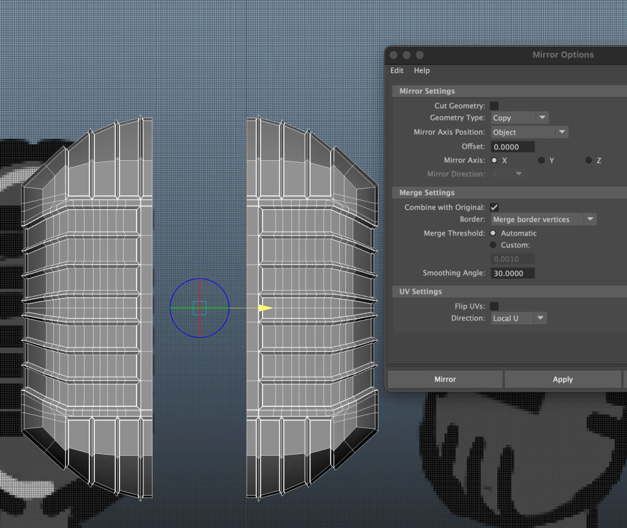Select Y as the mirror axis
Viewport: 627px width, 528px height.
point(542,160)
